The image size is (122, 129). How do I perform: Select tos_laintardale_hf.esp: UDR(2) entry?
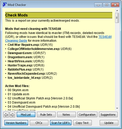tap(30, 78)
